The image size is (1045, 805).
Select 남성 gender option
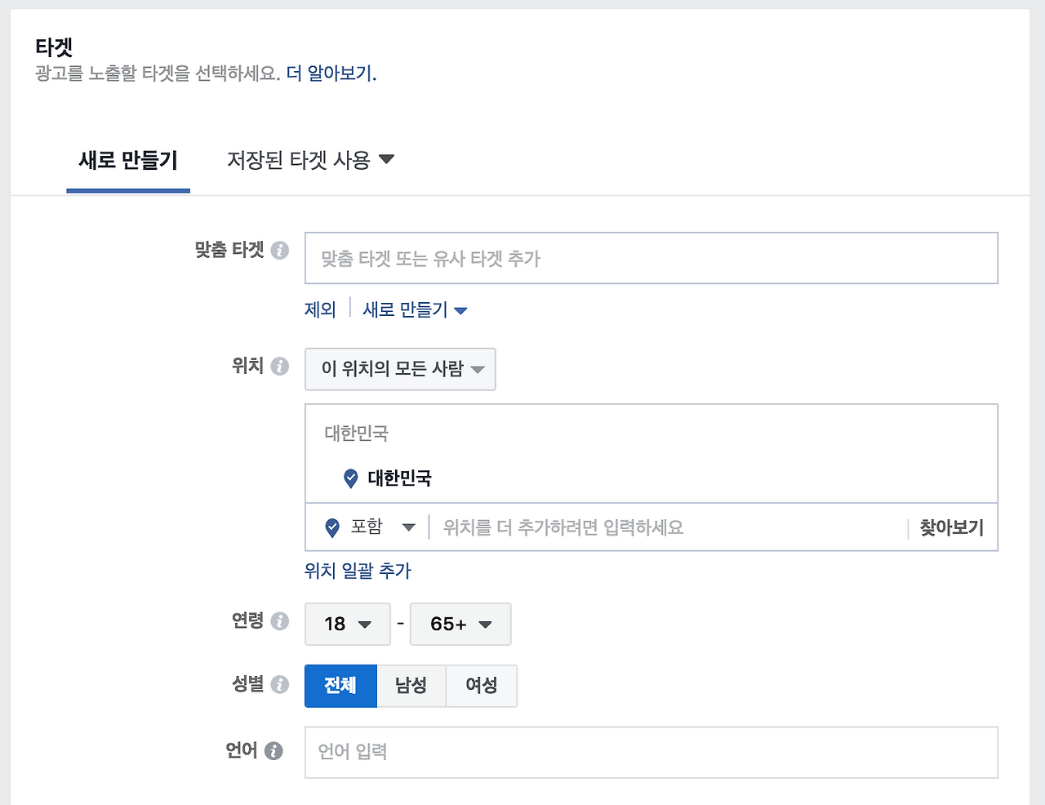point(411,686)
